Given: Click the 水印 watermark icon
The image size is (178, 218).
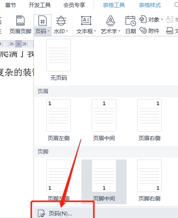Looking at the screenshot, I should (x=61, y=21).
